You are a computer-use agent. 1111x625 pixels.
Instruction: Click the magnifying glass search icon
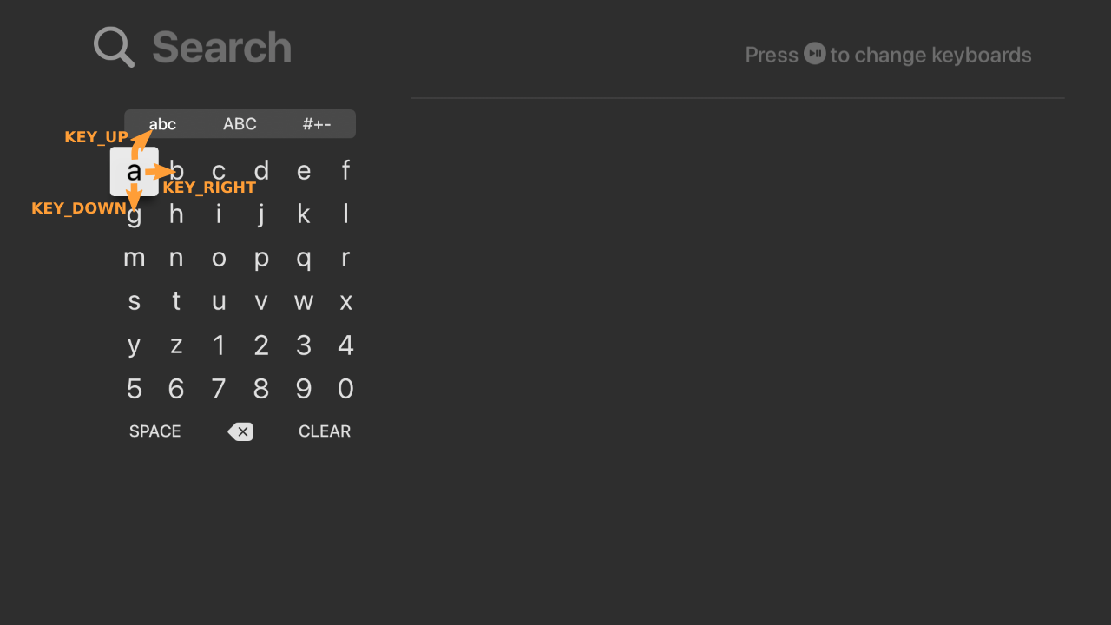pyautogui.click(x=114, y=47)
